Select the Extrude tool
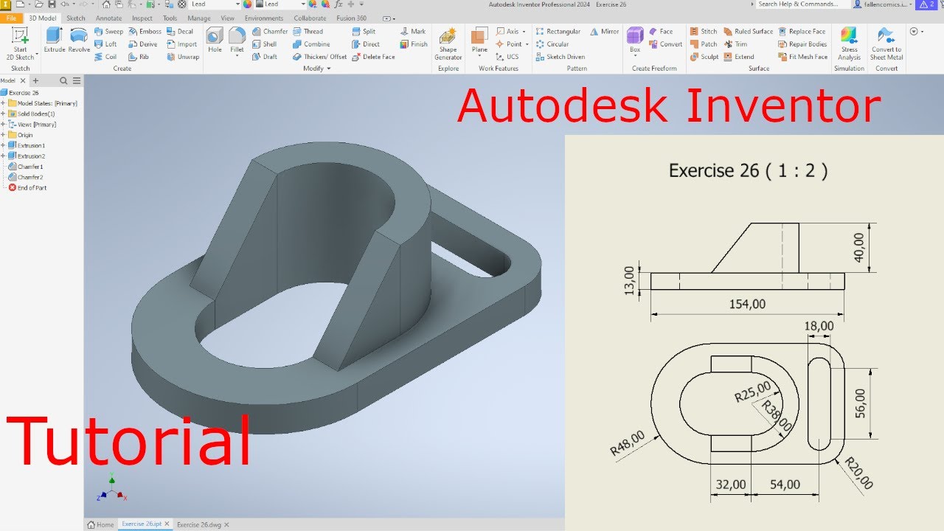Viewport: 944px width, 531px height. [55, 41]
